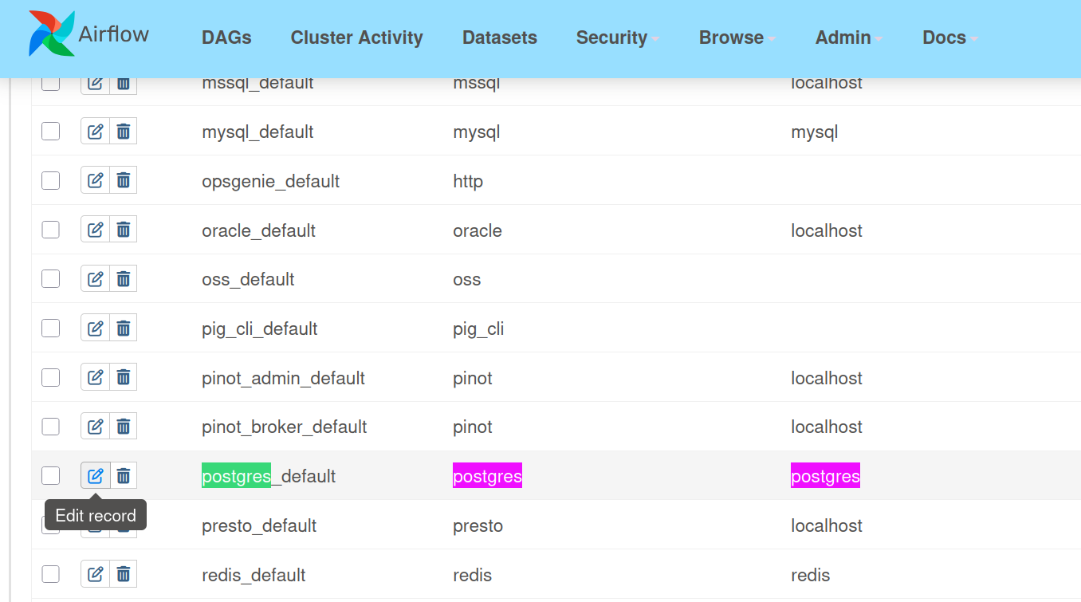Edit the postgres_default connection record
The width and height of the screenshot is (1081, 602).
click(x=96, y=476)
